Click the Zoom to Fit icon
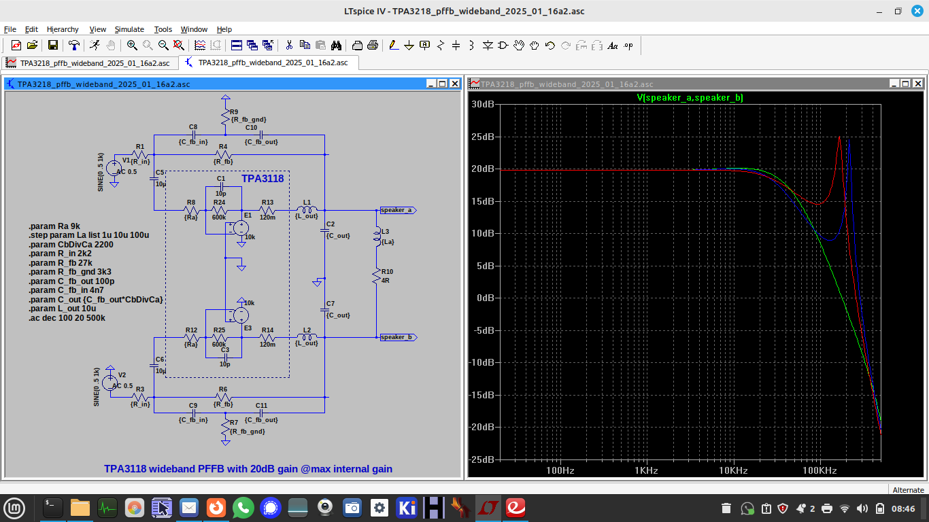 pos(179,46)
